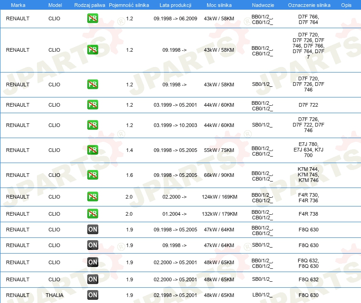Select engine code cell F8Q 632, F8Q 630

(x=308, y=263)
